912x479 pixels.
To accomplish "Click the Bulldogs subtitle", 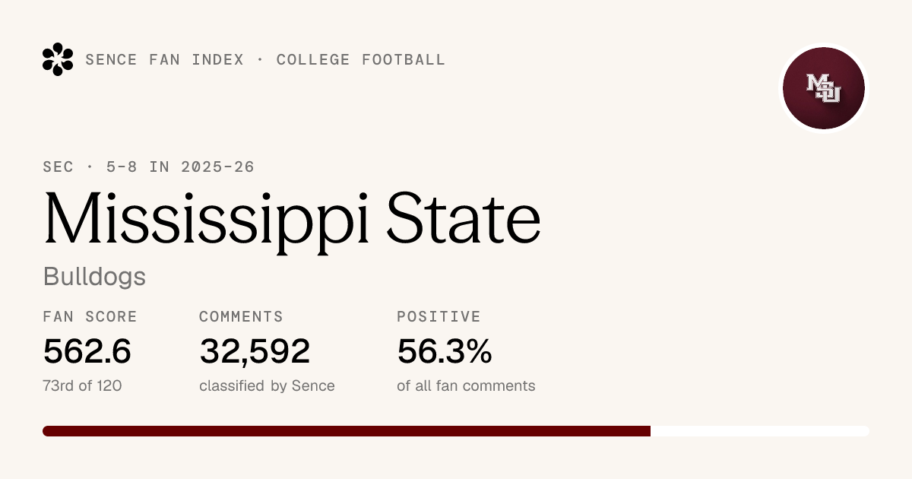I will pyautogui.click(x=94, y=276).
